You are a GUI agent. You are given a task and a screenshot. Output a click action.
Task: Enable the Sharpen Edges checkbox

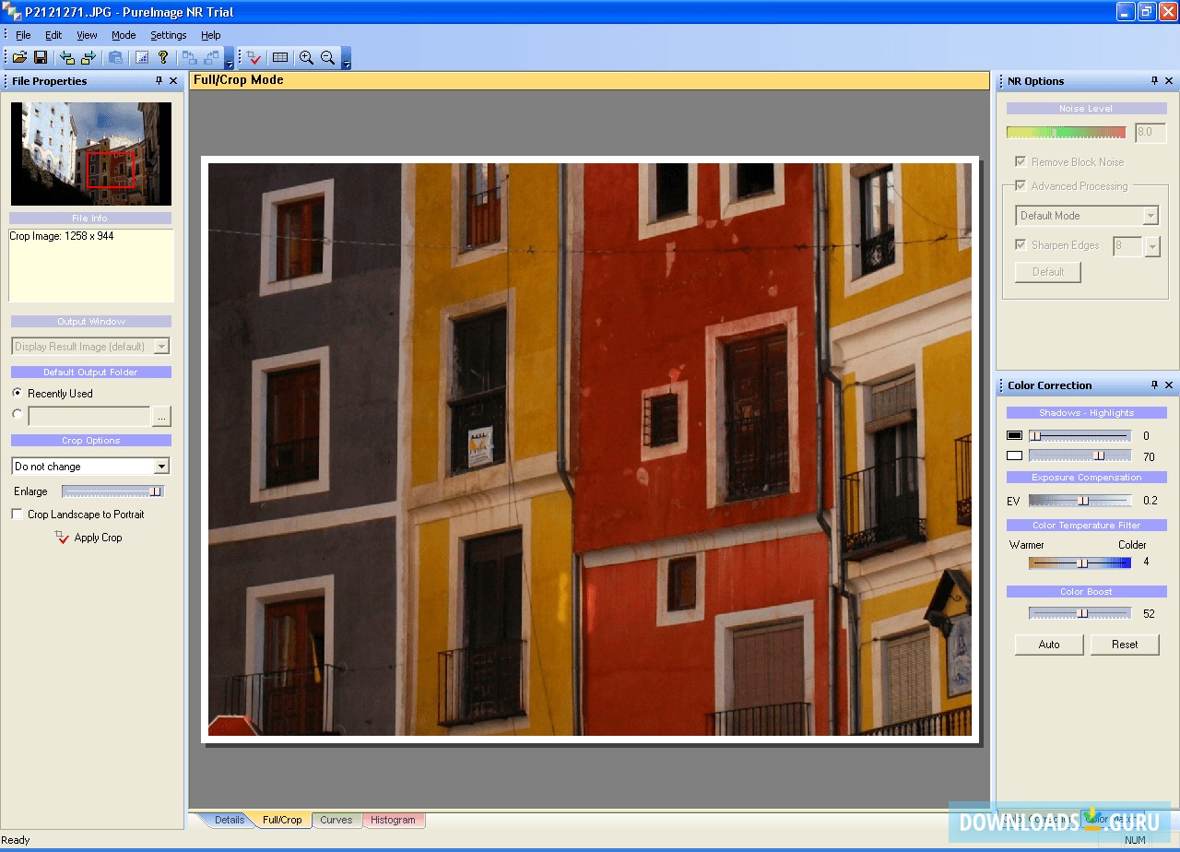pyautogui.click(x=1021, y=244)
